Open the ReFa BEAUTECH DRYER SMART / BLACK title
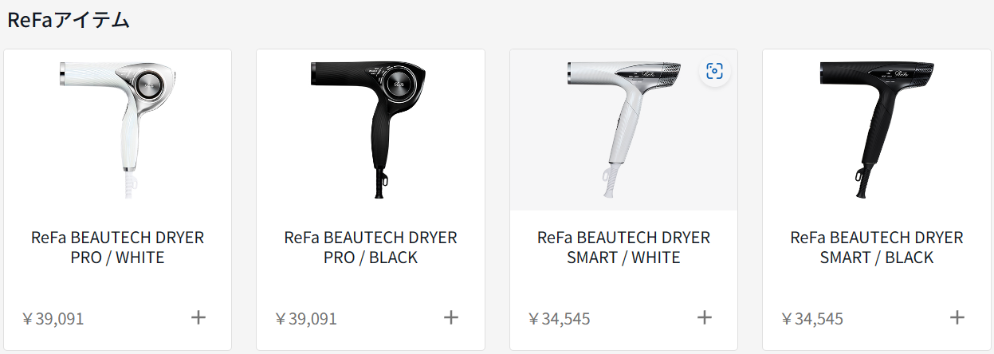 [877, 248]
